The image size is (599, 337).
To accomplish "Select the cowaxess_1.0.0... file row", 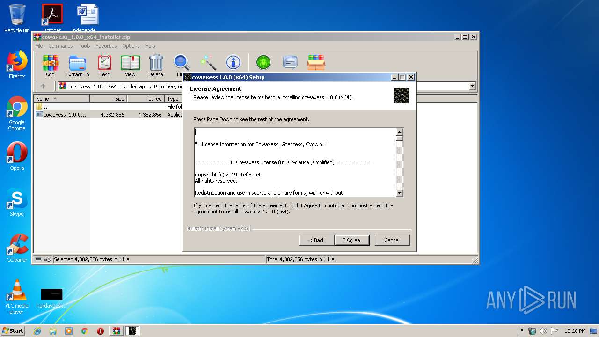I will pyautogui.click(x=108, y=115).
